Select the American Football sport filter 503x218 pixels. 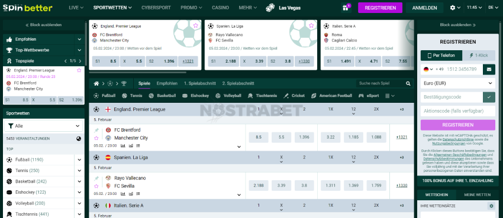(x=331, y=96)
